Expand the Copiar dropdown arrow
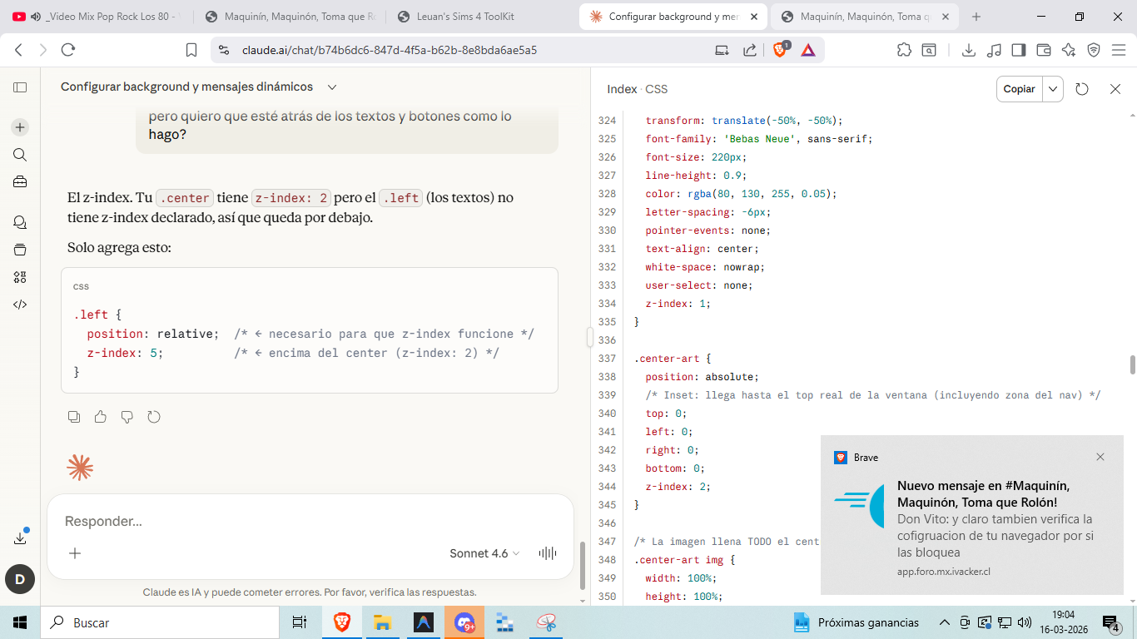 tap(1053, 89)
